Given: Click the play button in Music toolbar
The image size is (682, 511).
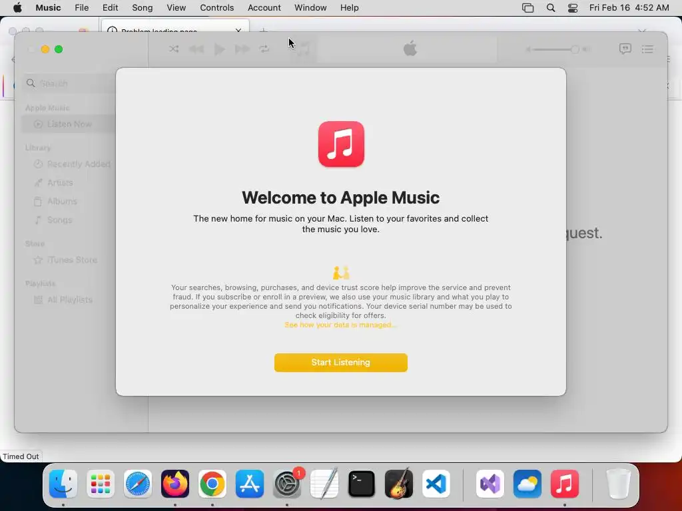Looking at the screenshot, I should pos(220,49).
